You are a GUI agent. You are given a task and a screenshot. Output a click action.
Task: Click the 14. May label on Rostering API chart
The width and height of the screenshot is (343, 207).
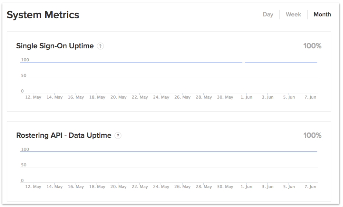click(54, 187)
